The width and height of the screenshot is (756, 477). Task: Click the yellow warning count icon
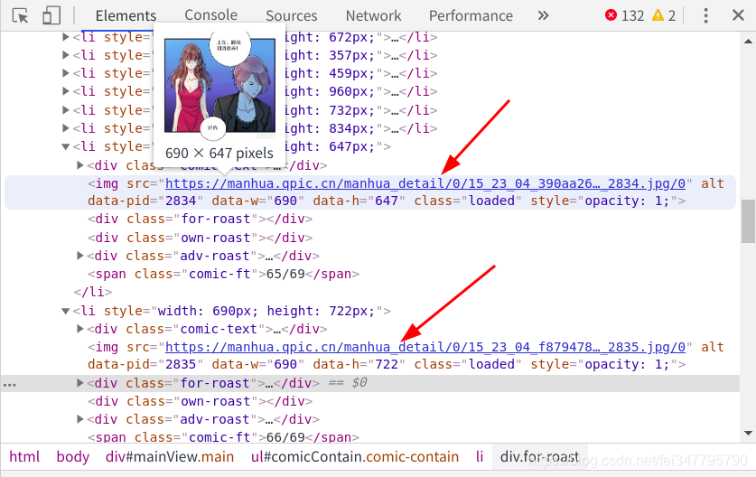point(658,15)
